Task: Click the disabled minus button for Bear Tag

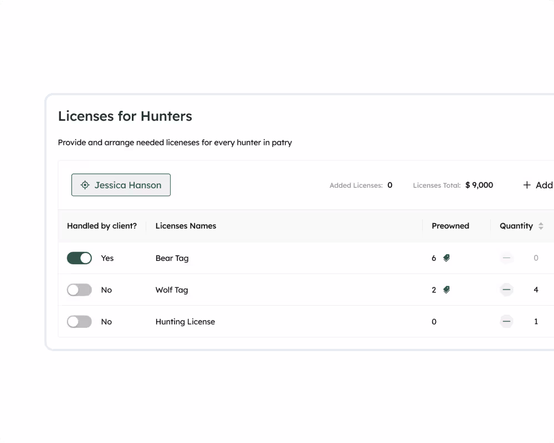Action: [x=506, y=258]
